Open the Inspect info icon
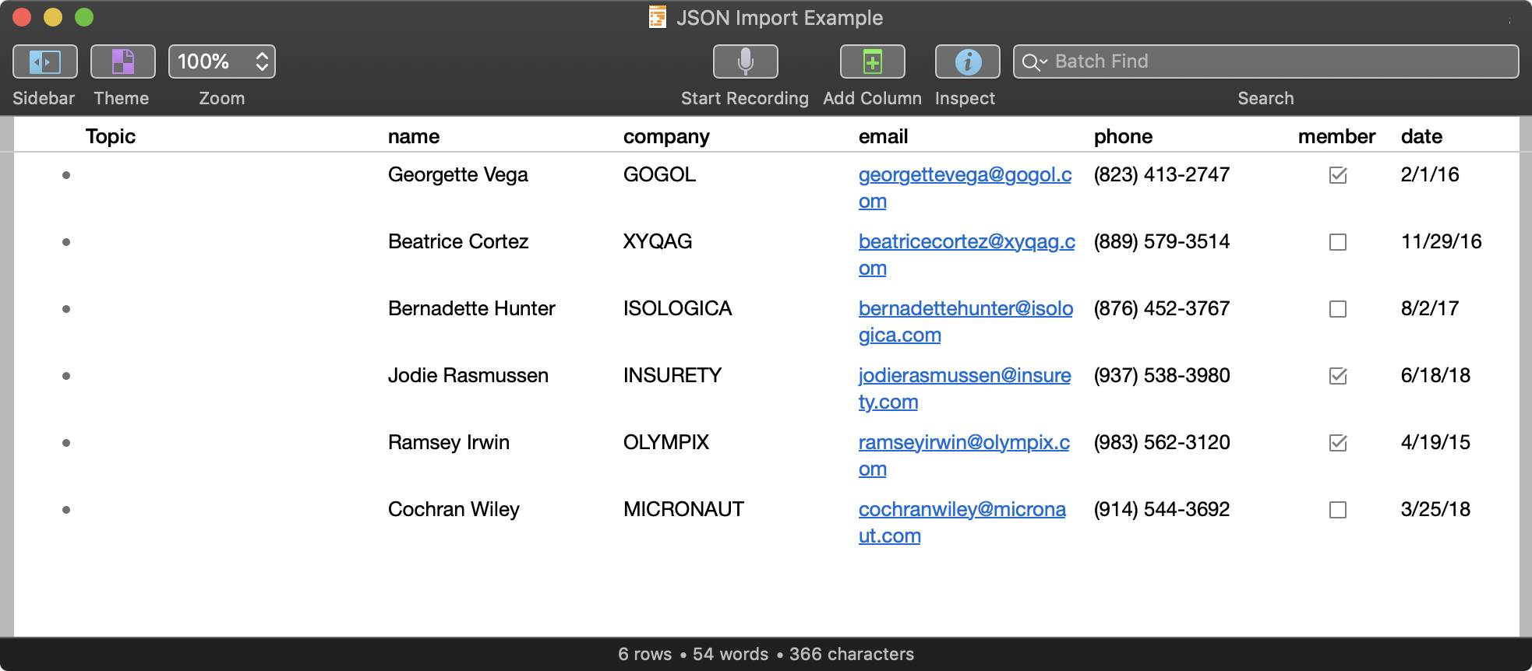Screen dimensions: 1532x671 [x=967, y=61]
